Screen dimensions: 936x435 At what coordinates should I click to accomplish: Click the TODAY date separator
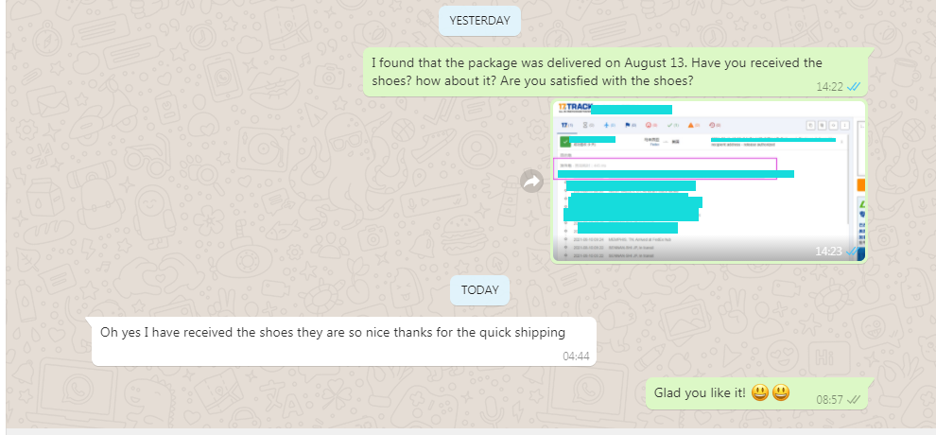pos(479,289)
